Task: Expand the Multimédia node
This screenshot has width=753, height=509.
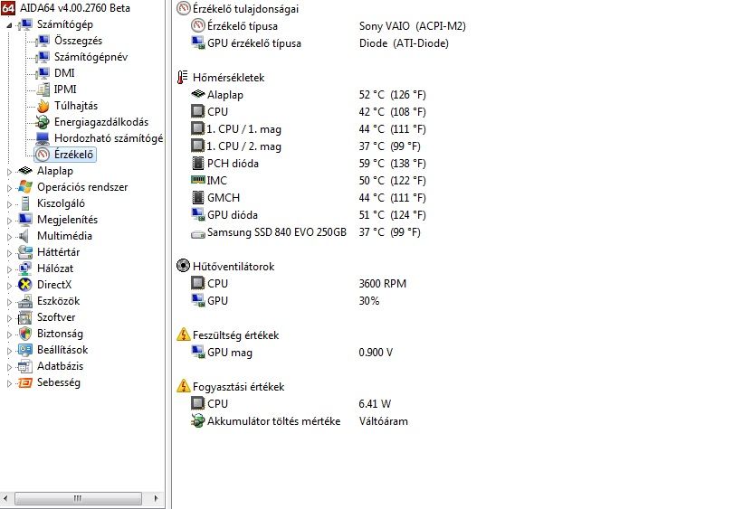Action: pos(9,237)
